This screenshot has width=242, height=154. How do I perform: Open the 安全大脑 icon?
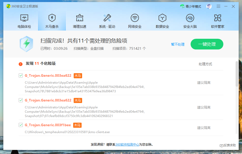tap(190, 18)
